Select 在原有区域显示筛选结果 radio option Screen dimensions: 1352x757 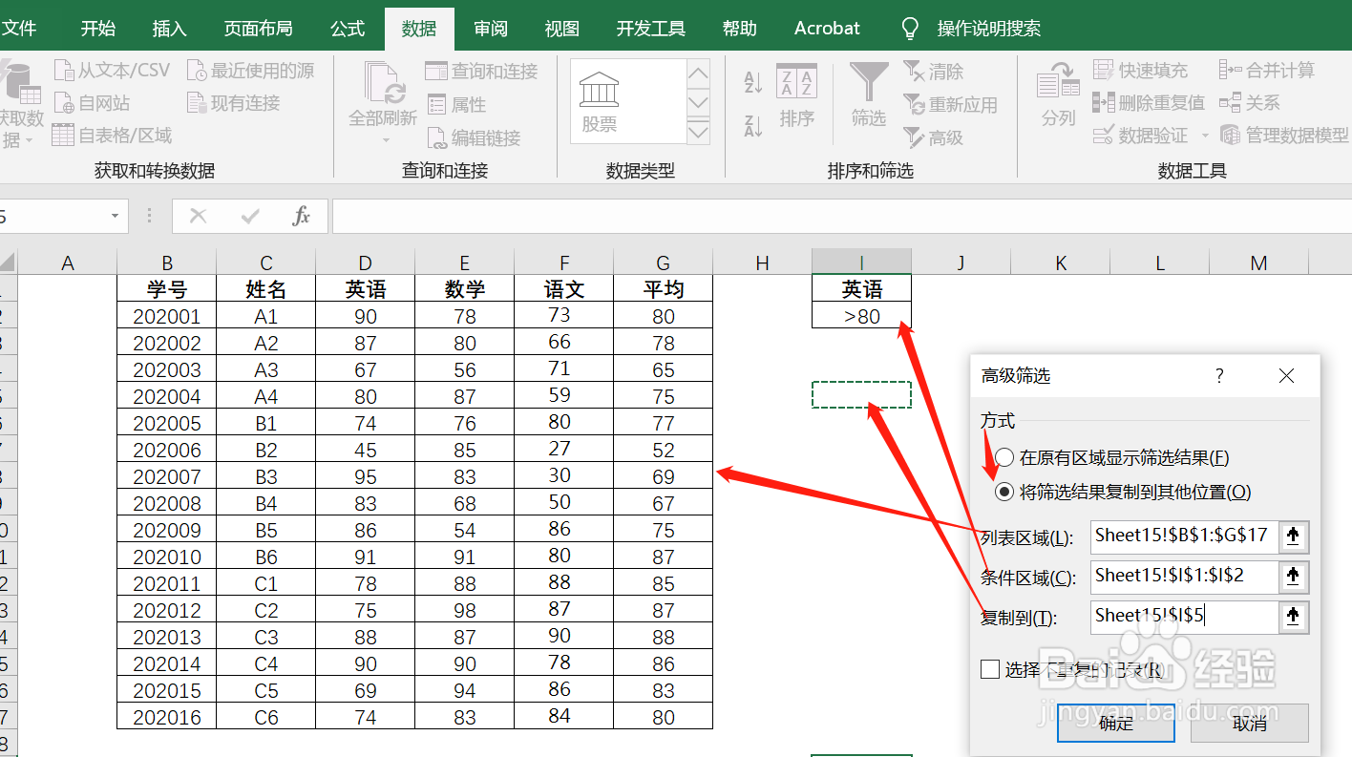[x=1004, y=458]
